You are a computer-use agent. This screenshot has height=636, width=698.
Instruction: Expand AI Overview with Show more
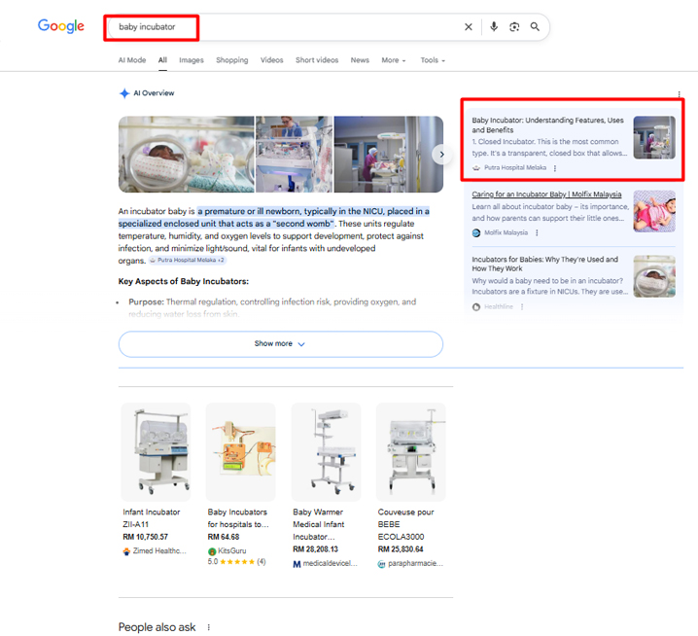[281, 344]
